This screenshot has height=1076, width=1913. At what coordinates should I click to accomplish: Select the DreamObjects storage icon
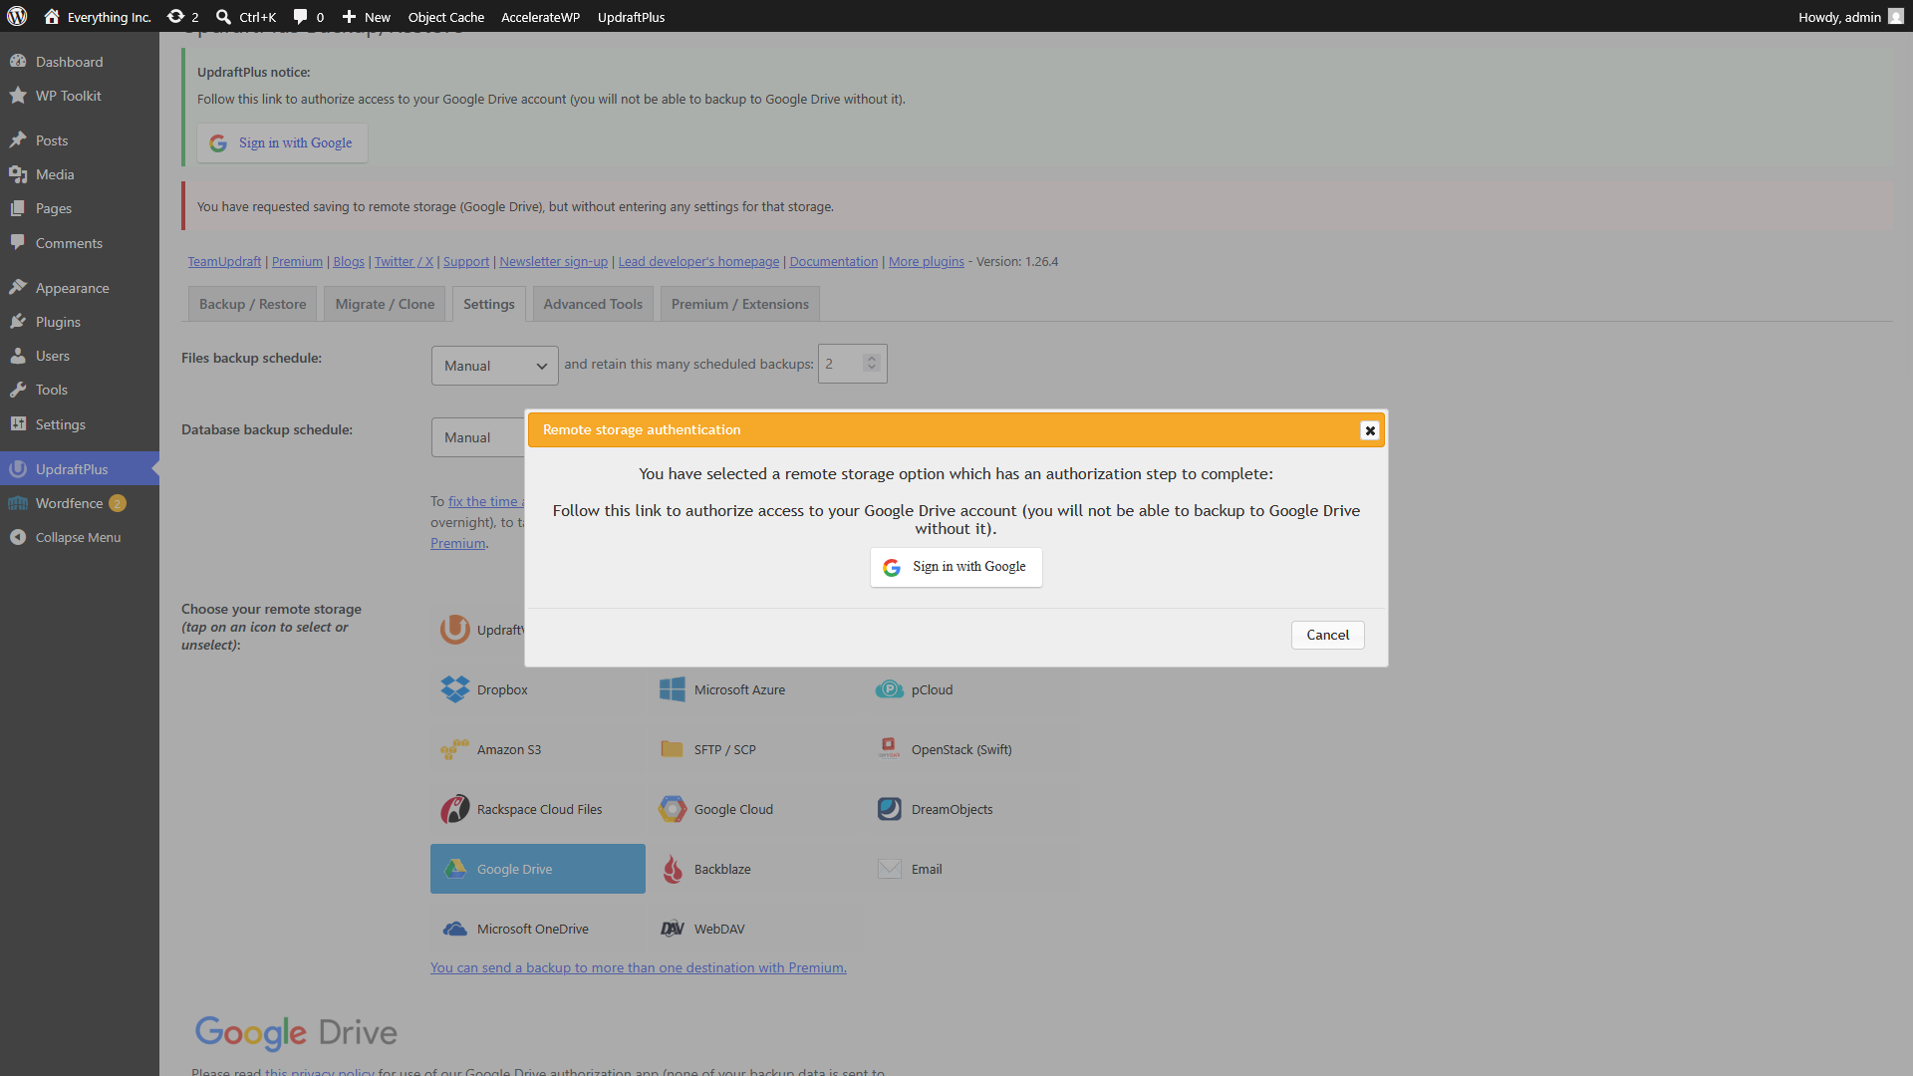[890, 809]
